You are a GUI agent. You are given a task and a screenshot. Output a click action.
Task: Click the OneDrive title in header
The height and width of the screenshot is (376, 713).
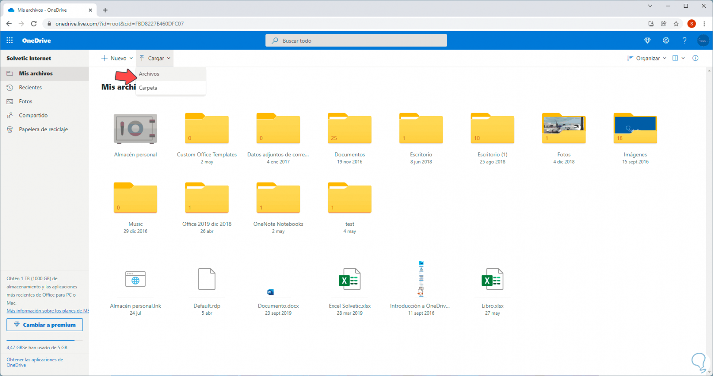36,41
